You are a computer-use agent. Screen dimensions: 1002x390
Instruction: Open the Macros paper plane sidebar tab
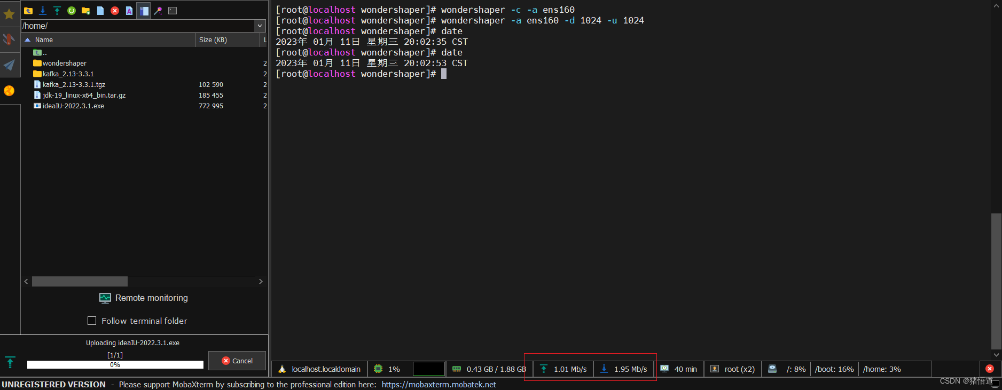(x=9, y=65)
